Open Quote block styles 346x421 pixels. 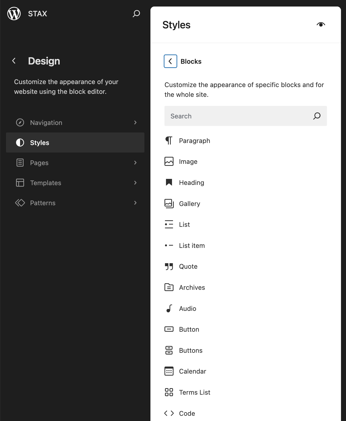[246, 266]
